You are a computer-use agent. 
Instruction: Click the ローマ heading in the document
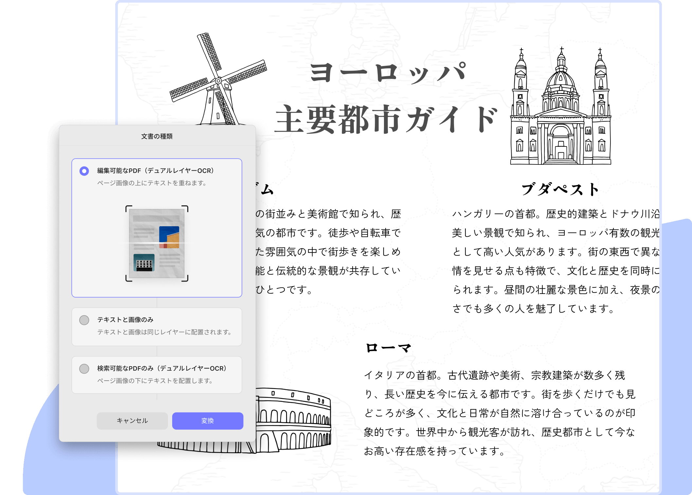[x=388, y=348]
